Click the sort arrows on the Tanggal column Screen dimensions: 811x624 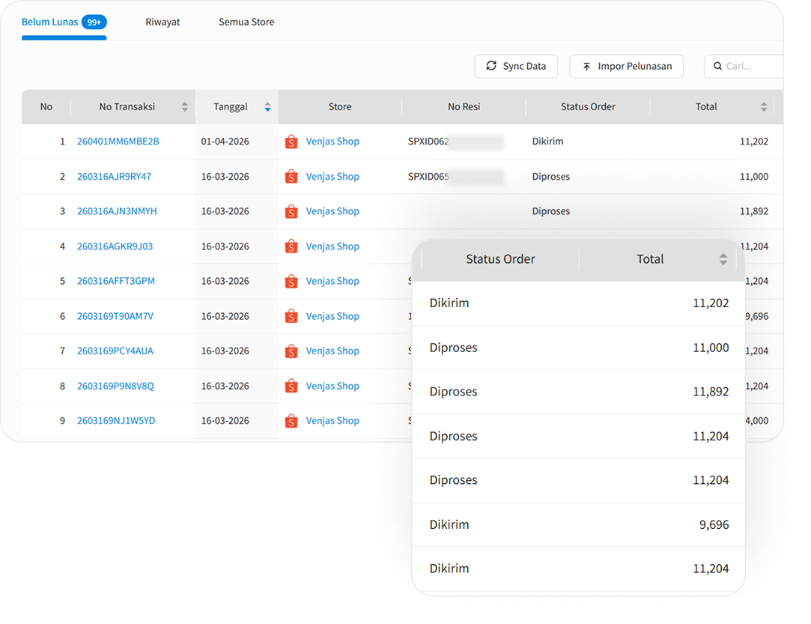(x=267, y=106)
